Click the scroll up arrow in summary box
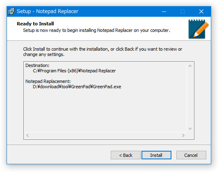 tap(190, 66)
